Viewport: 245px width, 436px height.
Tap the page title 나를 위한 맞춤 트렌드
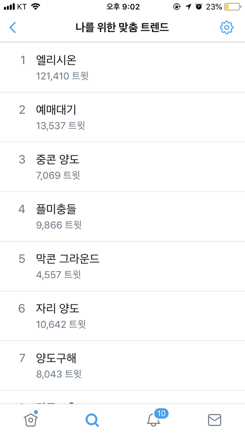122,28
